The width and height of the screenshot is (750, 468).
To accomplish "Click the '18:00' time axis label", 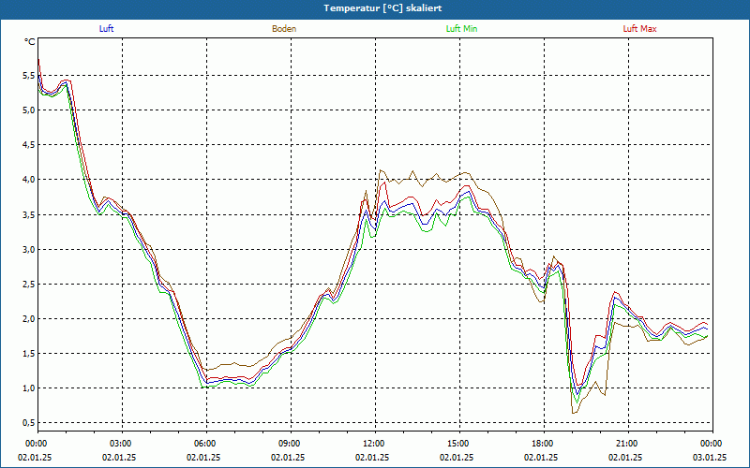I will click(541, 444).
